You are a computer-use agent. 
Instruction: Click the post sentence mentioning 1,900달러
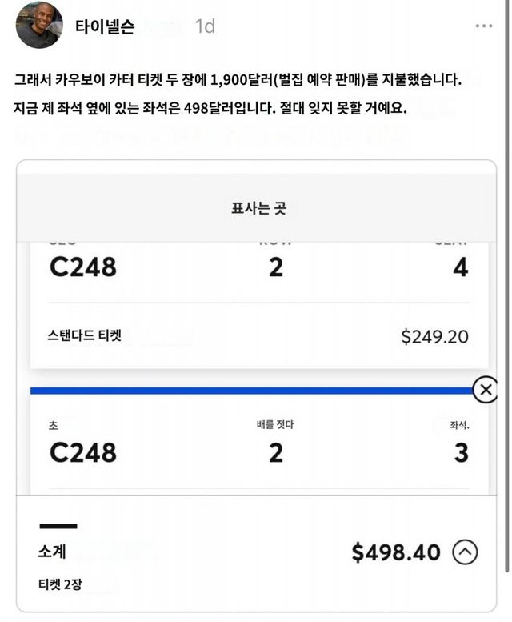tap(238, 80)
